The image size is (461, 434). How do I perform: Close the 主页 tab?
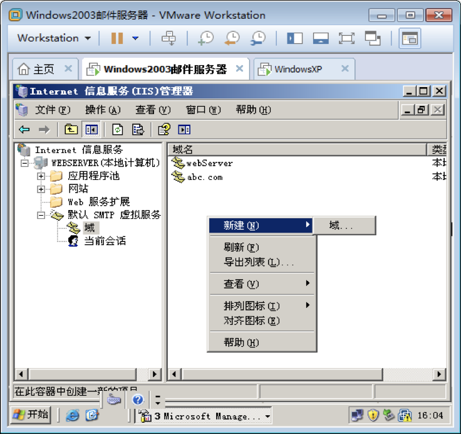[68, 68]
